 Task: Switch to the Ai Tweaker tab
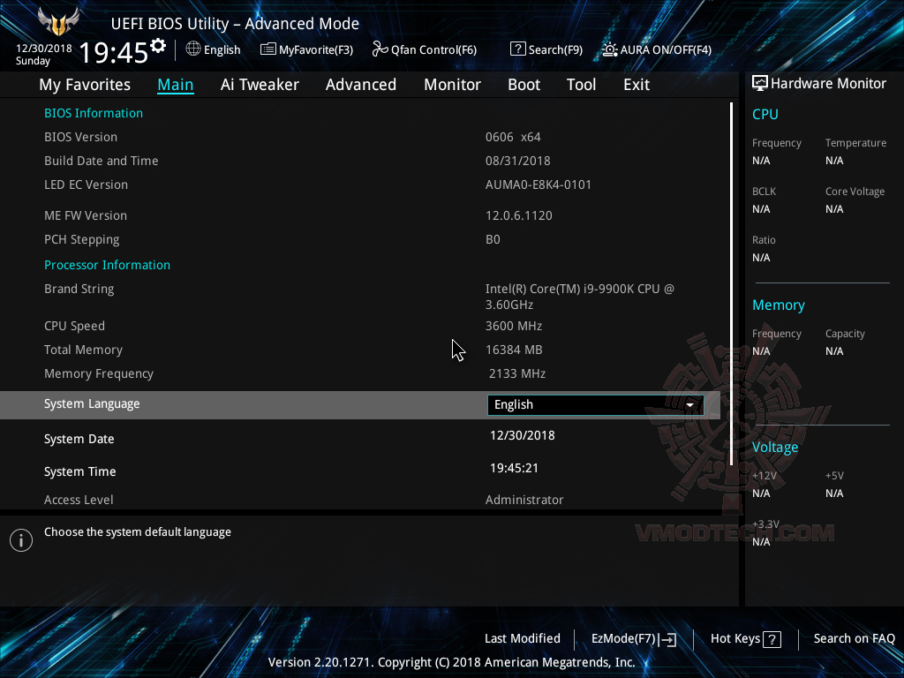[x=260, y=84]
